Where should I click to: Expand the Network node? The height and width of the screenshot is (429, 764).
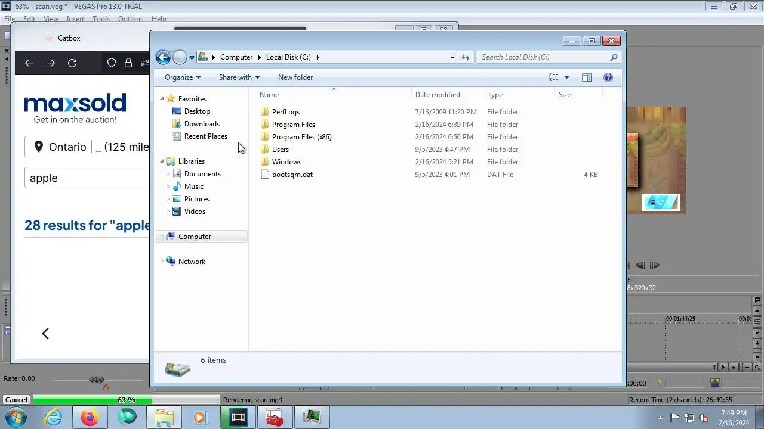(x=162, y=262)
